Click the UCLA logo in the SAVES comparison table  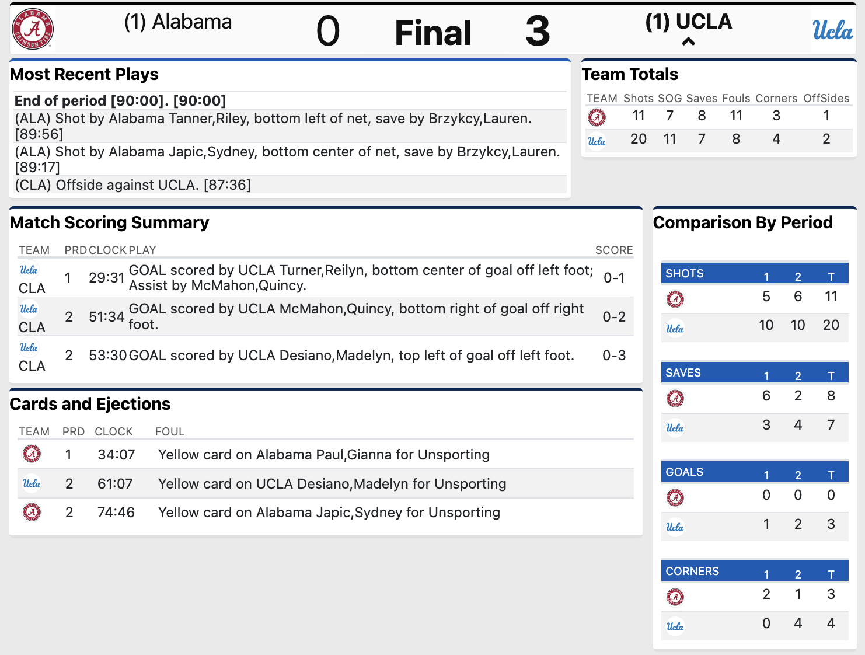tap(675, 427)
